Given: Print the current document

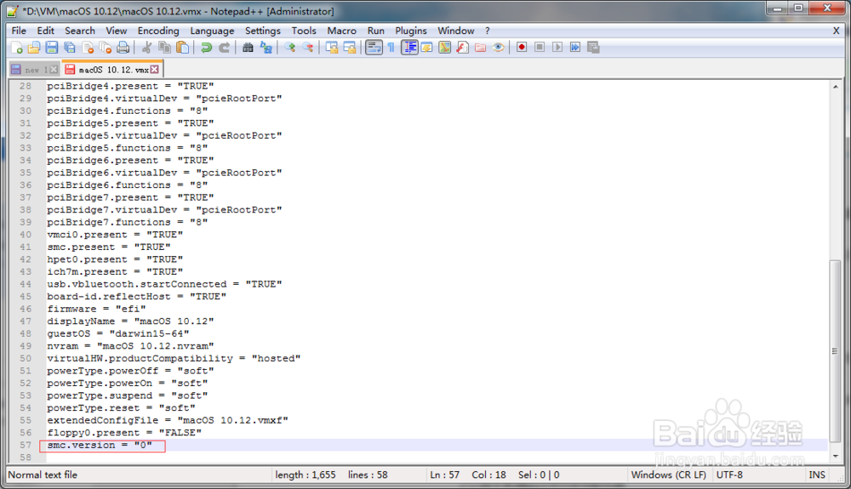Looking at the screenshot, I should coord(123,48).
